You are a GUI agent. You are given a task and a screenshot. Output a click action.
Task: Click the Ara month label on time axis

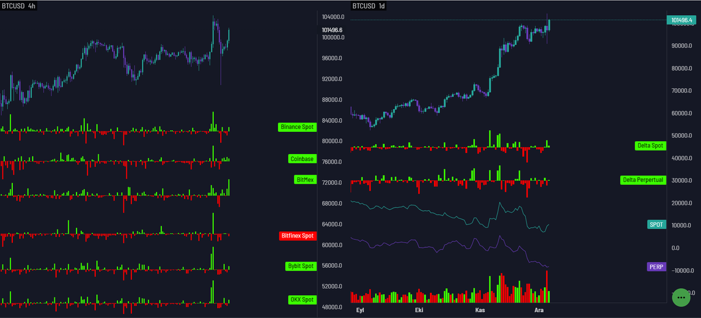[539, 310]
